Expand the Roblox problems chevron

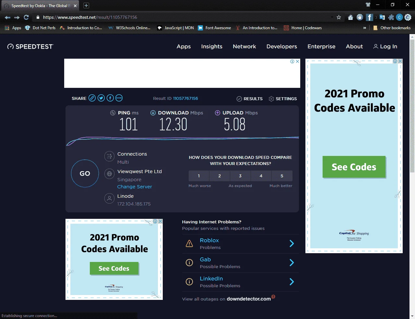coord(292,243)
